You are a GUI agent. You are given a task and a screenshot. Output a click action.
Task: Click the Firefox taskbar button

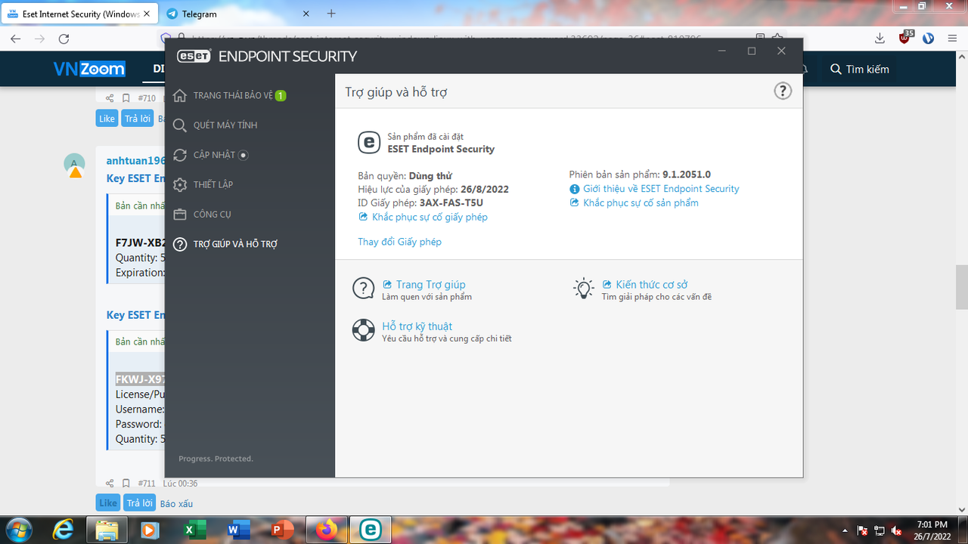327,530
